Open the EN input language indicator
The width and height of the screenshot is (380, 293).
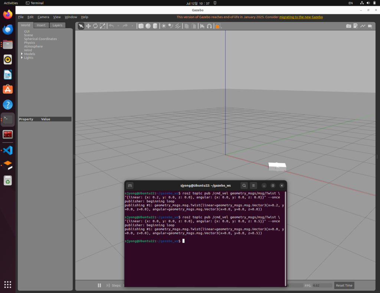tap(350, 3)
